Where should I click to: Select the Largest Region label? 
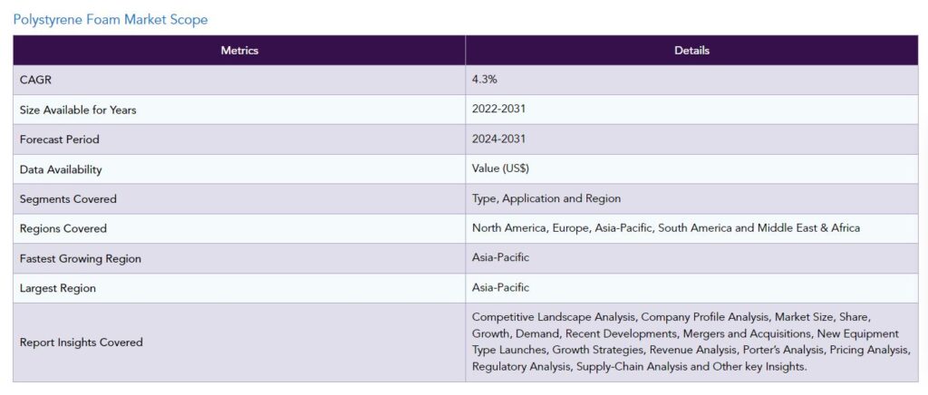pos(57,289)
